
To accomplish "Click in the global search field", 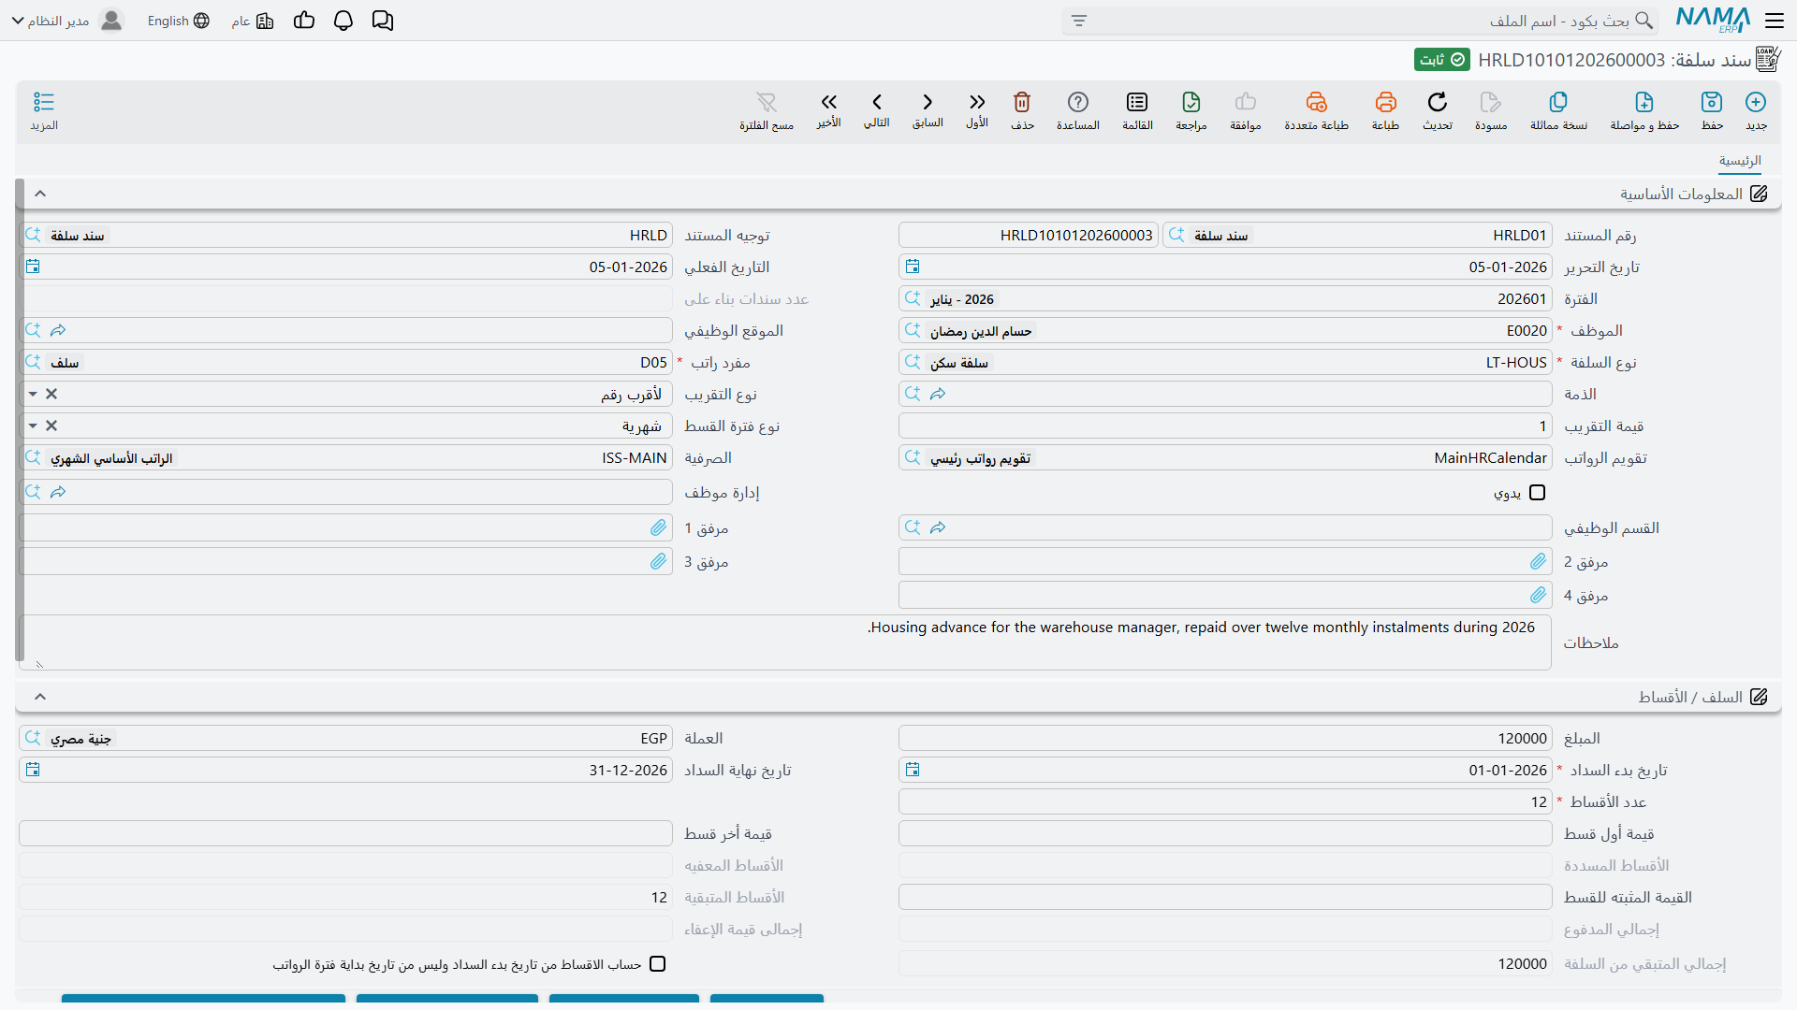I will (1361, 21).
